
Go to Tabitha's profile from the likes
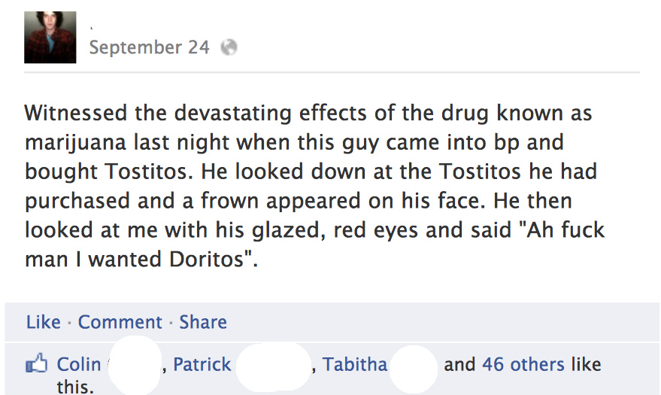pyautogui.click(x=355, y=365)
